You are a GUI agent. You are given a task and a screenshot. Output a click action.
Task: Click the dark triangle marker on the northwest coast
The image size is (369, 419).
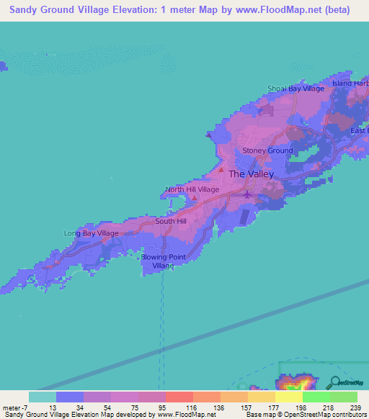pyautogui.click(x=209, y=135)
